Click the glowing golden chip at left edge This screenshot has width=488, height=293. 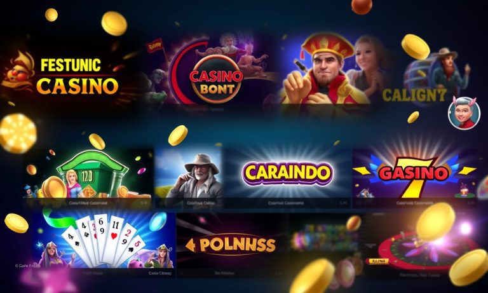coord(17,133)
